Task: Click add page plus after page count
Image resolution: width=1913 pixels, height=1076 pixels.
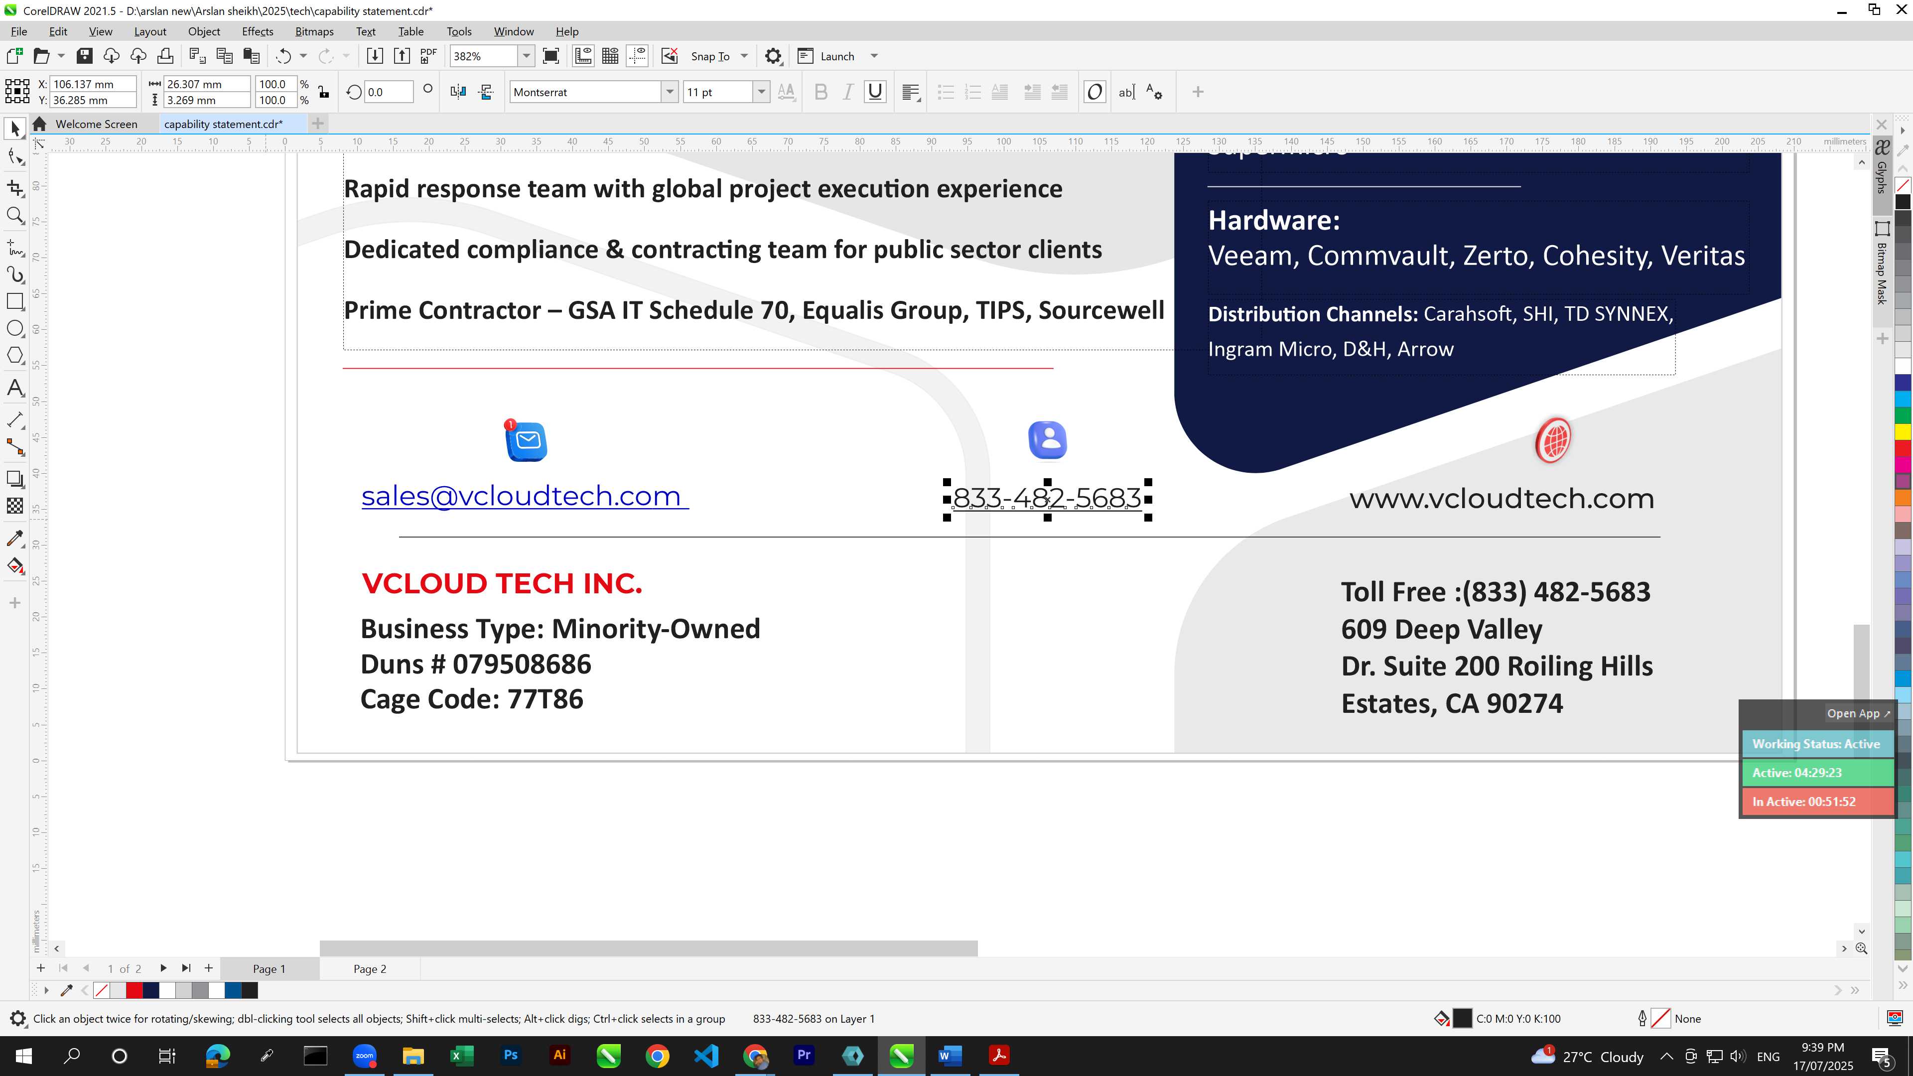Action: coord(209,967)
